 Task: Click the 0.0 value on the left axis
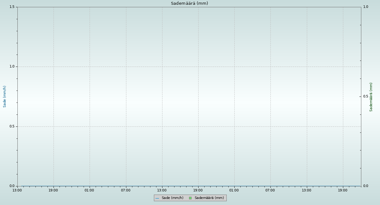[12, 186]
